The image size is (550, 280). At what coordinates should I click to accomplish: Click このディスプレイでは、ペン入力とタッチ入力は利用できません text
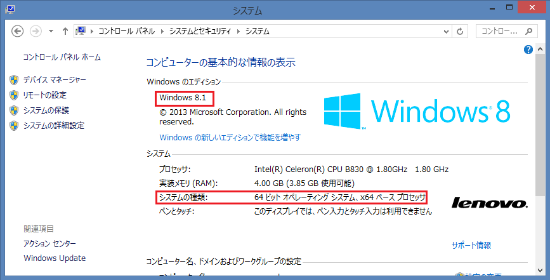tap(343, 211)
